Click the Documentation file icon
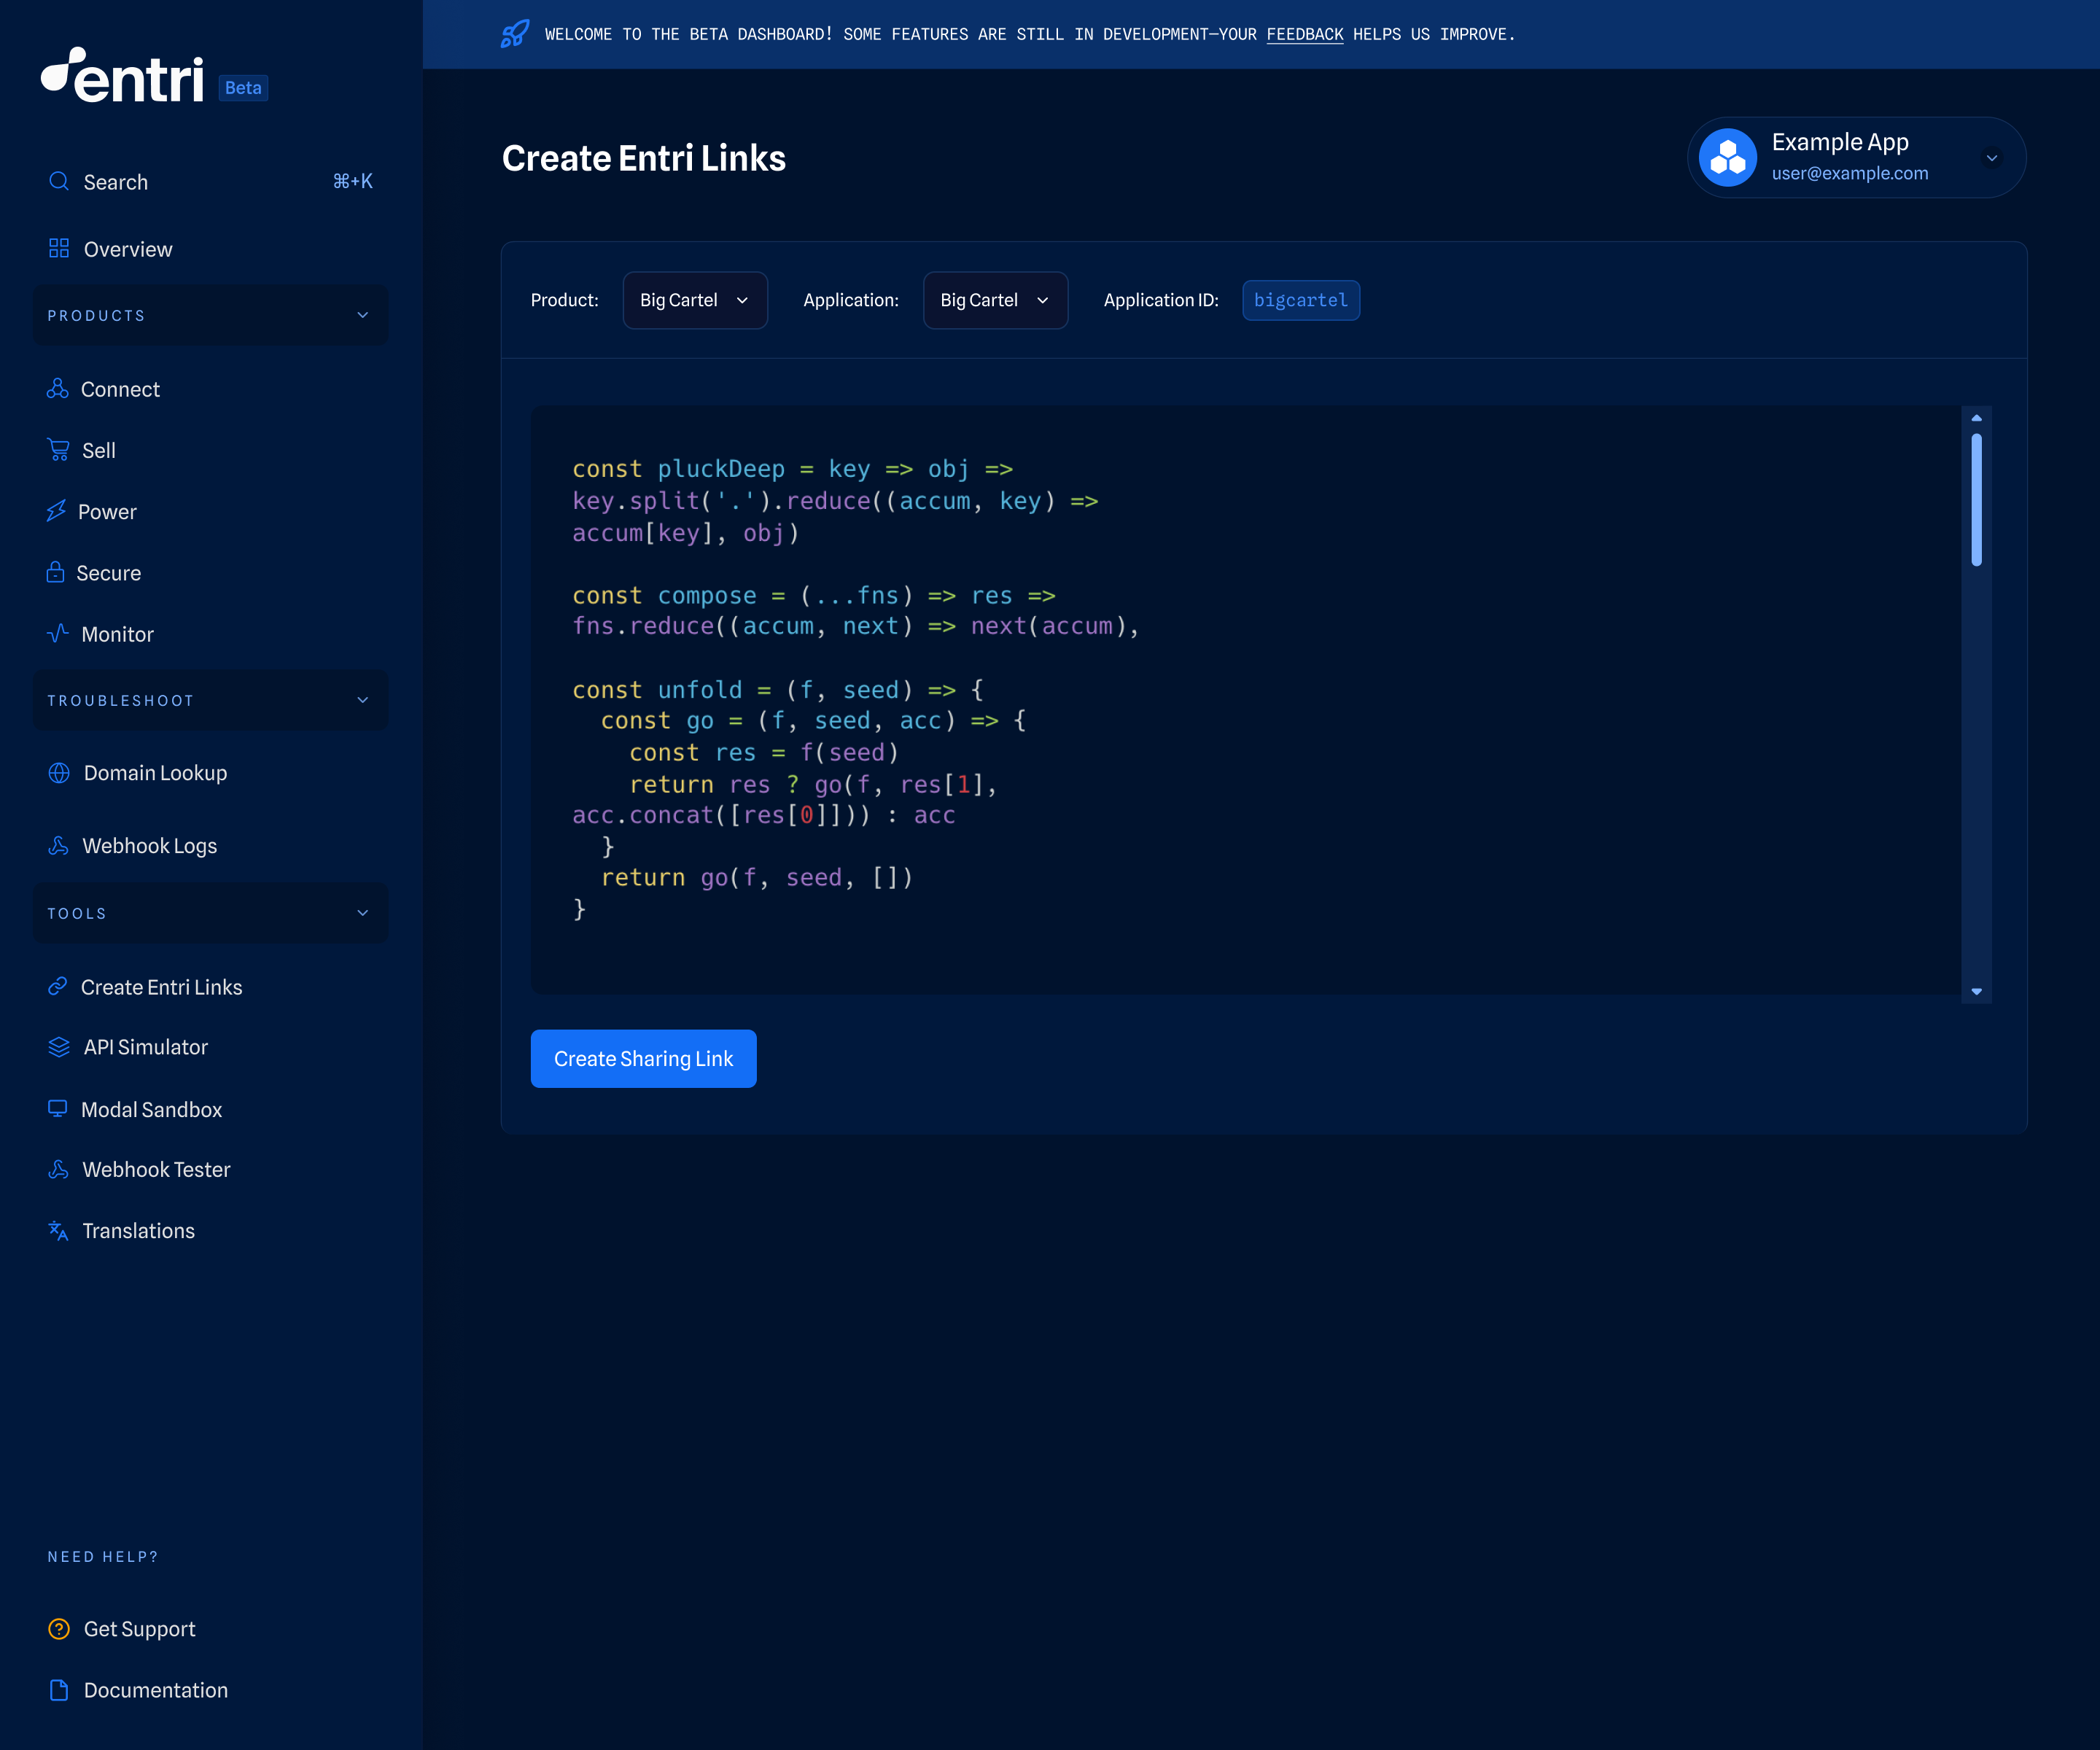The width and height of the screenshot is (2100, 1750). (x=59, y=1690)
